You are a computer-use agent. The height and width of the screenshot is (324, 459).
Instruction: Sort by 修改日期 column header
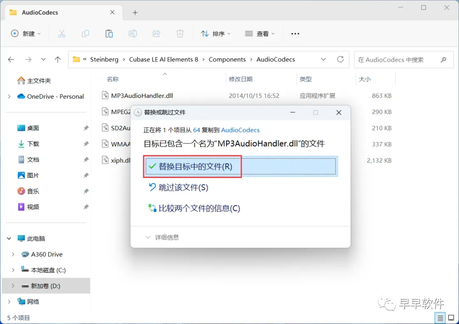241,79
